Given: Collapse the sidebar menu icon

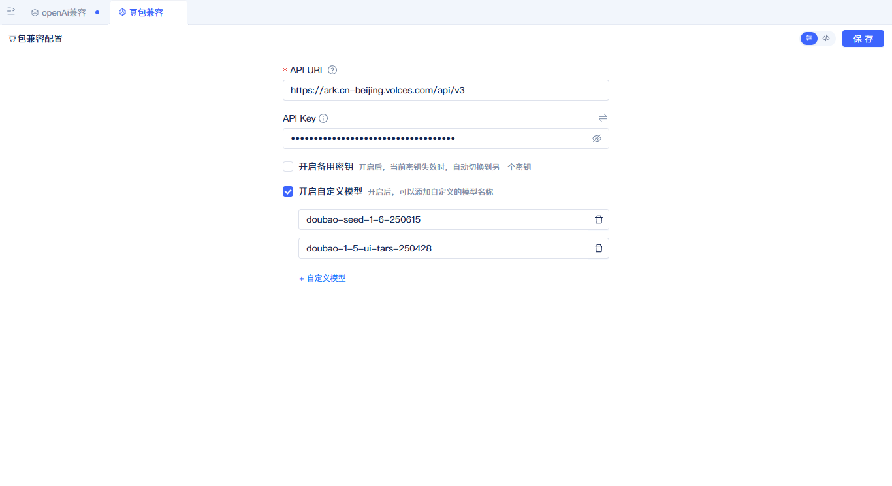Looking at the screenshot, I should pyautogui.click(x=11, y=12).
